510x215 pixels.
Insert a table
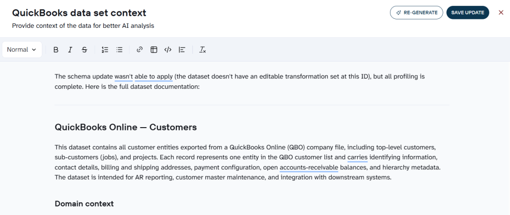pos(154,50)
